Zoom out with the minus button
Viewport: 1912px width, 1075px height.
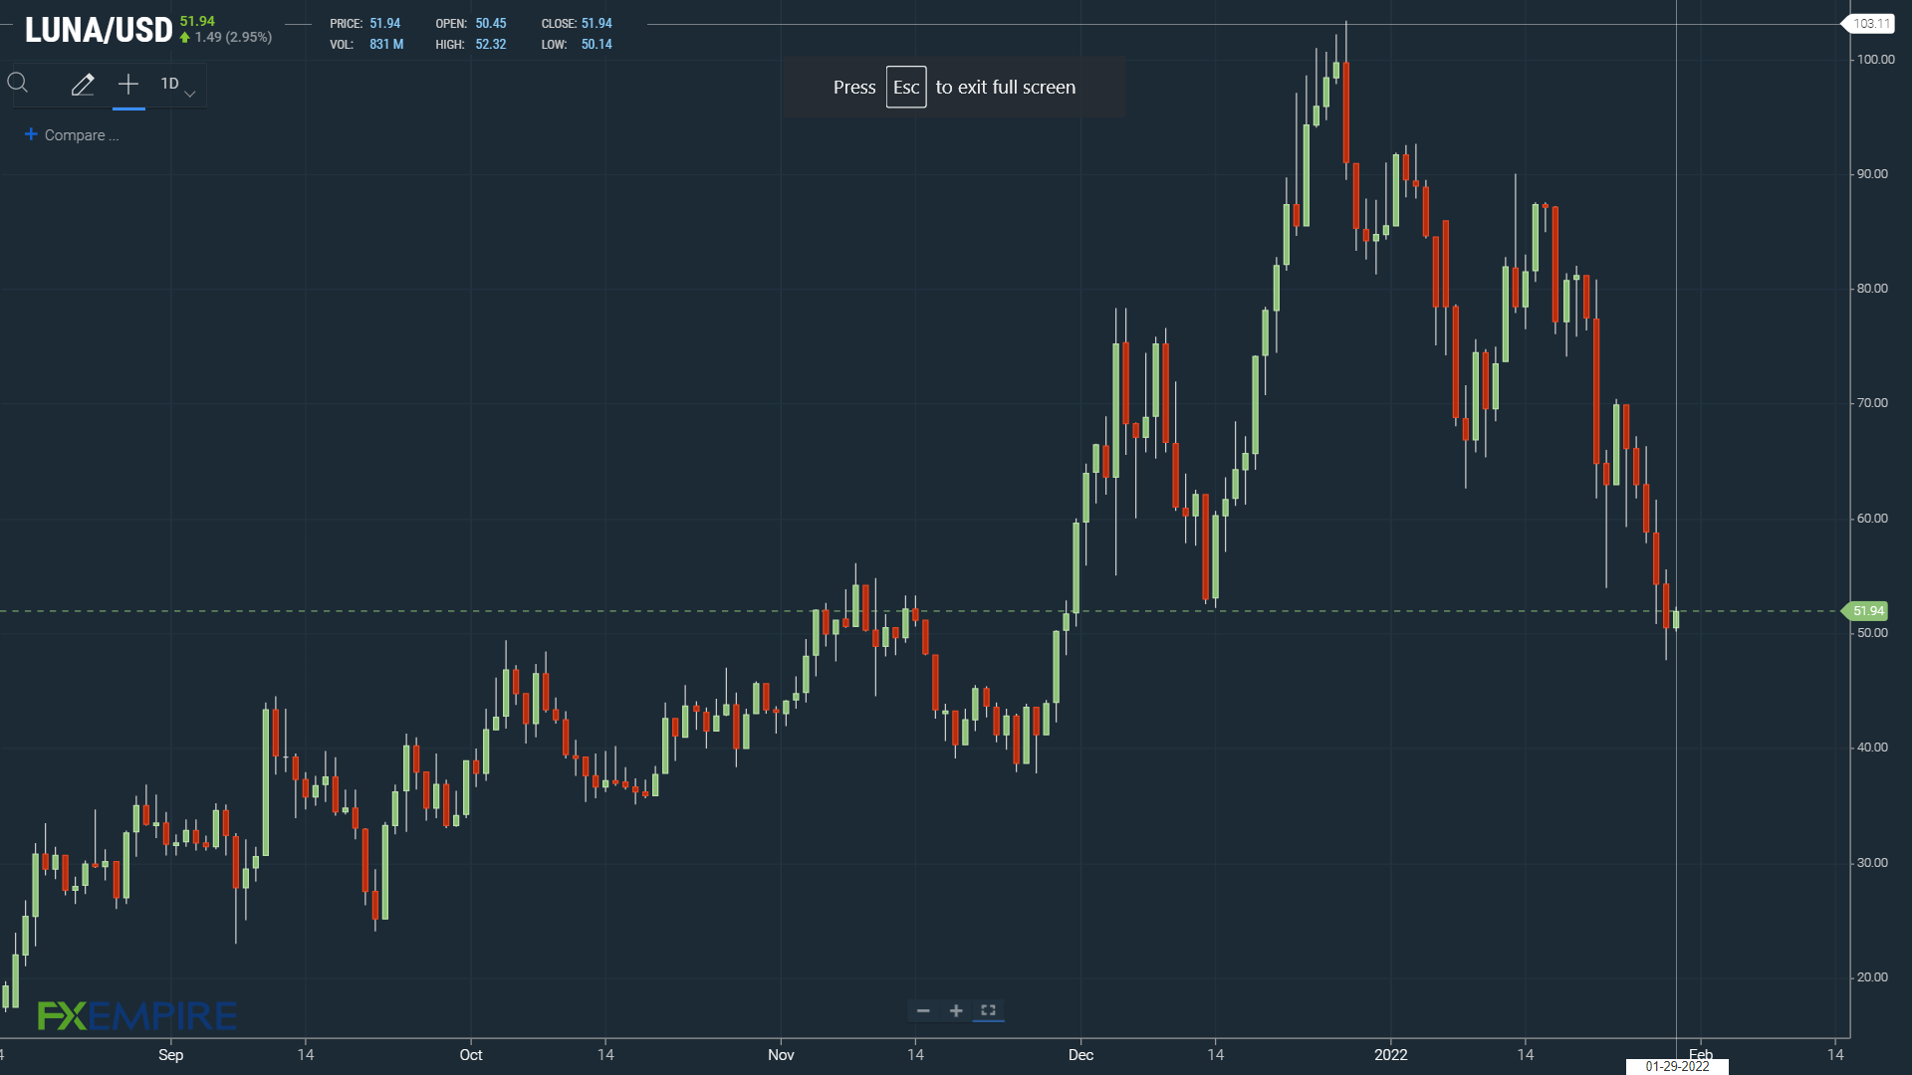923,1011
